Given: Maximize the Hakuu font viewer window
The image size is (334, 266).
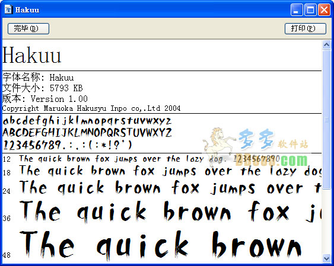Looking at the screenshot, I should point(310,10).
